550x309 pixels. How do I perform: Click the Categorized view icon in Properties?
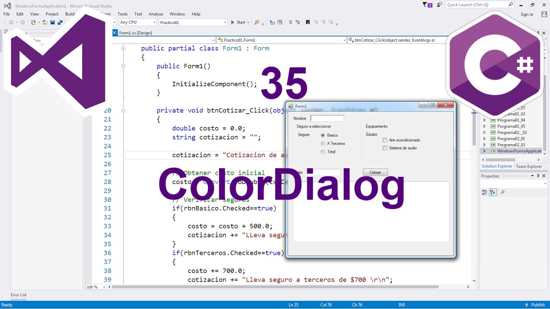click(x=485, y=192)
